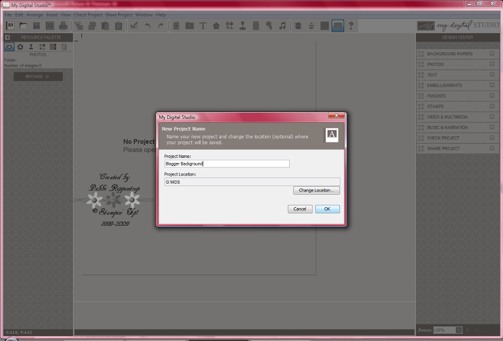Select Stamps icon in Resource Palette

(31, 47)
